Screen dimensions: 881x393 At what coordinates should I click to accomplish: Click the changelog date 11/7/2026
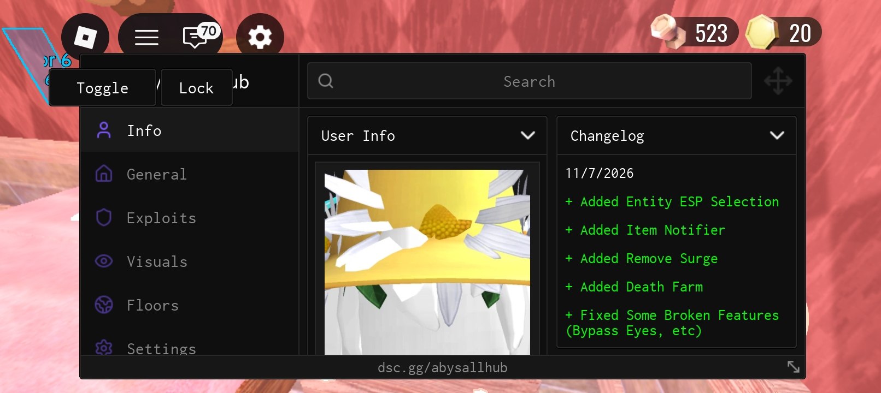click(600, 173)
